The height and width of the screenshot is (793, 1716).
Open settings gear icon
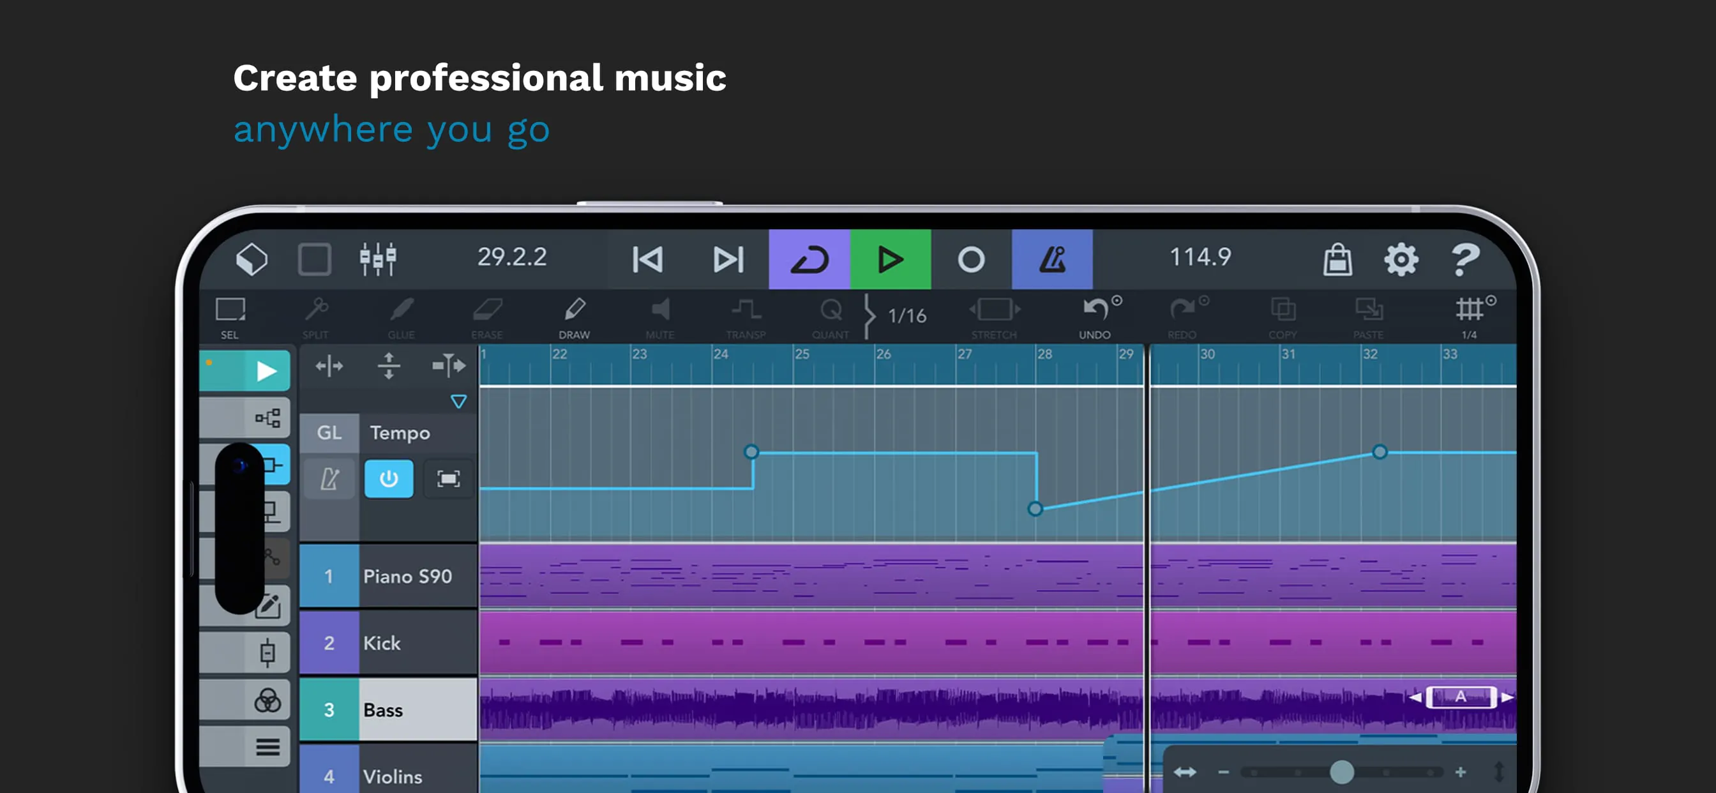point(1400,259)
